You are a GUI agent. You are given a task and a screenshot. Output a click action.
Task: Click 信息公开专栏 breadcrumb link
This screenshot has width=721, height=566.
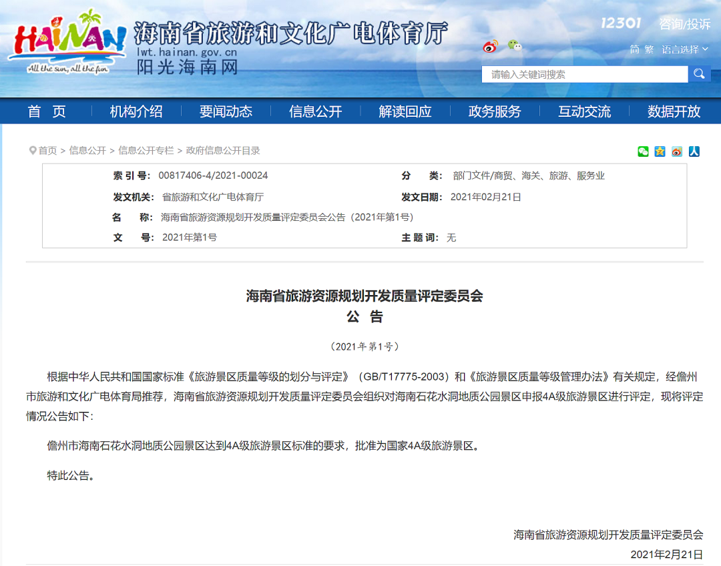pyautogui.click(x=146, y=150)
